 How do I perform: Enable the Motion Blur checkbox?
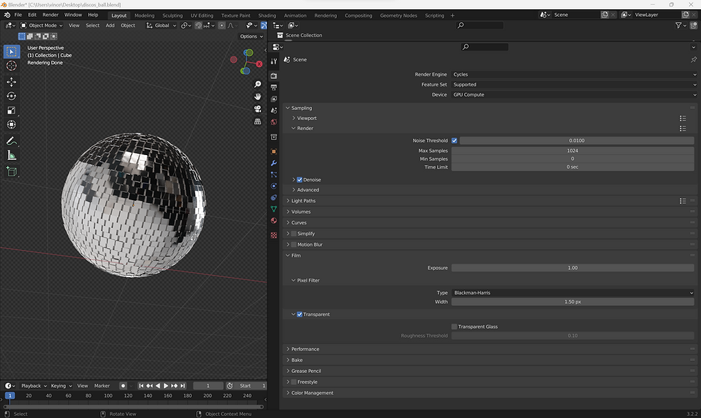pyautogui.click(x=294, y=244)
